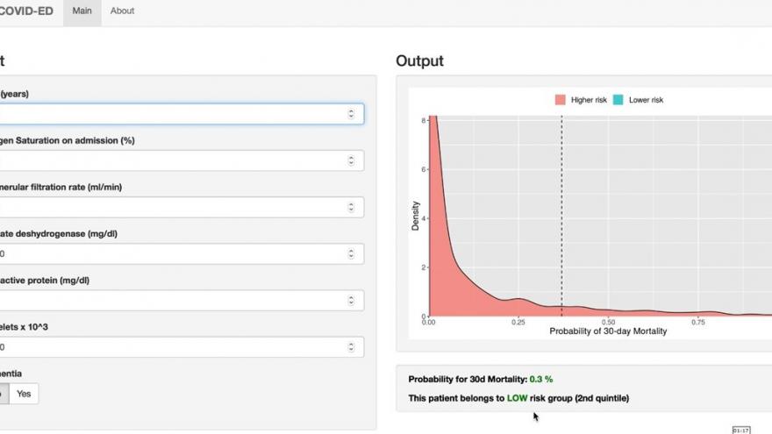This screenshot has width=772, height=434.
Task: Open the About tab
Action: click(x=122, y=11)
